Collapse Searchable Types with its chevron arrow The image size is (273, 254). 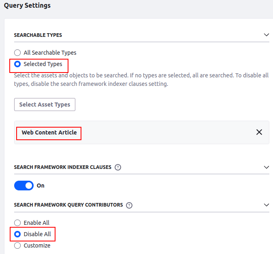coord(266,35)
